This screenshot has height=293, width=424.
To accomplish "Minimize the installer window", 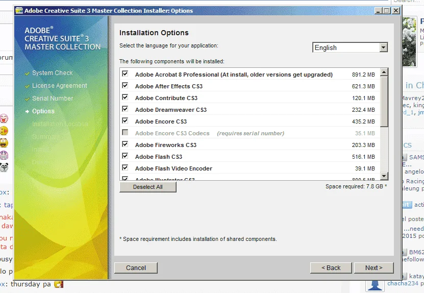I will tap(378, 11).
